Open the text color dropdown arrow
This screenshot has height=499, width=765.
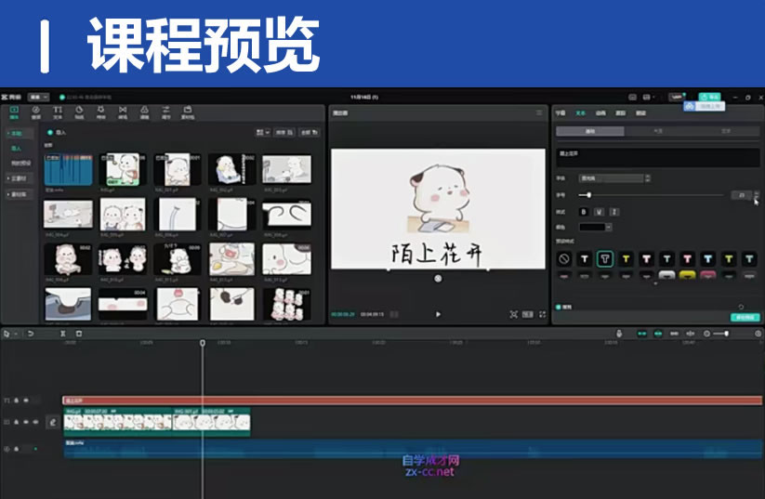(609, 227)
